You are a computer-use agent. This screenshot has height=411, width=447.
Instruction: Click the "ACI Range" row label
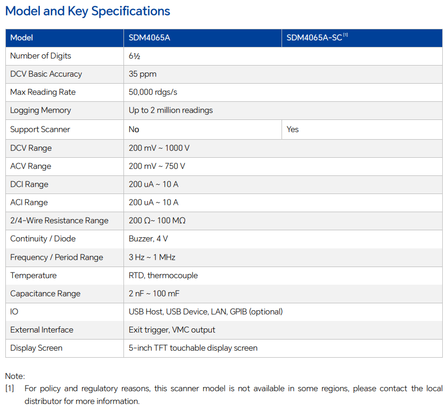pyautogui.click(x=29, y=203)
